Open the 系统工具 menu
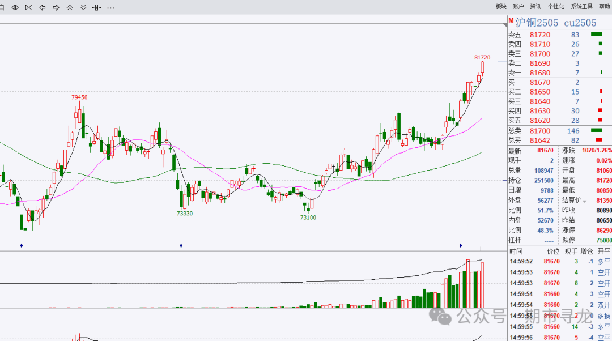The width and height of the screenshot is (612, 341). (581, 7)
